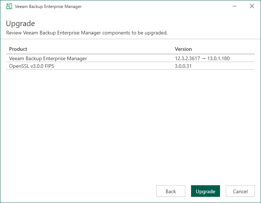Click the window title text in title bar

[48, 7]
